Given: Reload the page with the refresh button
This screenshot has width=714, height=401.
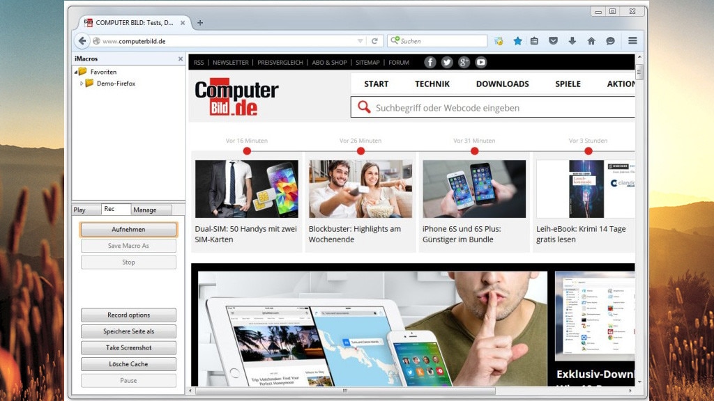Looking at the screenshot, I should coord(374,41).
